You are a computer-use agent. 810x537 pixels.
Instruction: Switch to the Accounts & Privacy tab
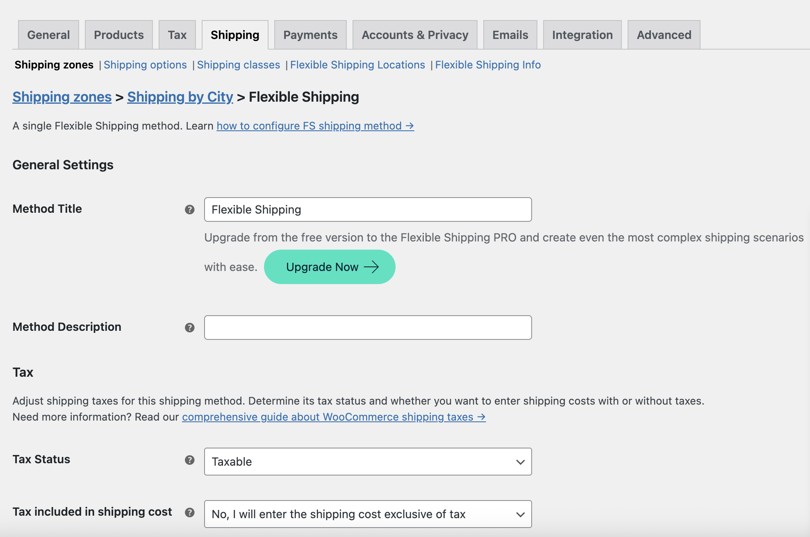[x=414, y=34]
